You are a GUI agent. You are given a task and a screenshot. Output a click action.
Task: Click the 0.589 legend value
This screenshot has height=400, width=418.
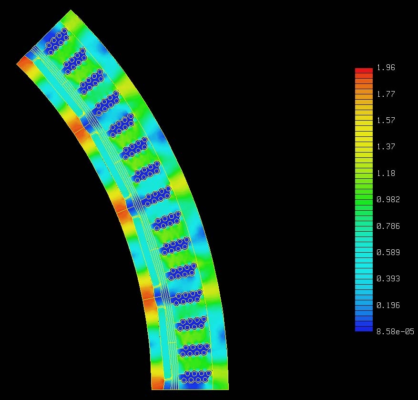click(387, 252)
